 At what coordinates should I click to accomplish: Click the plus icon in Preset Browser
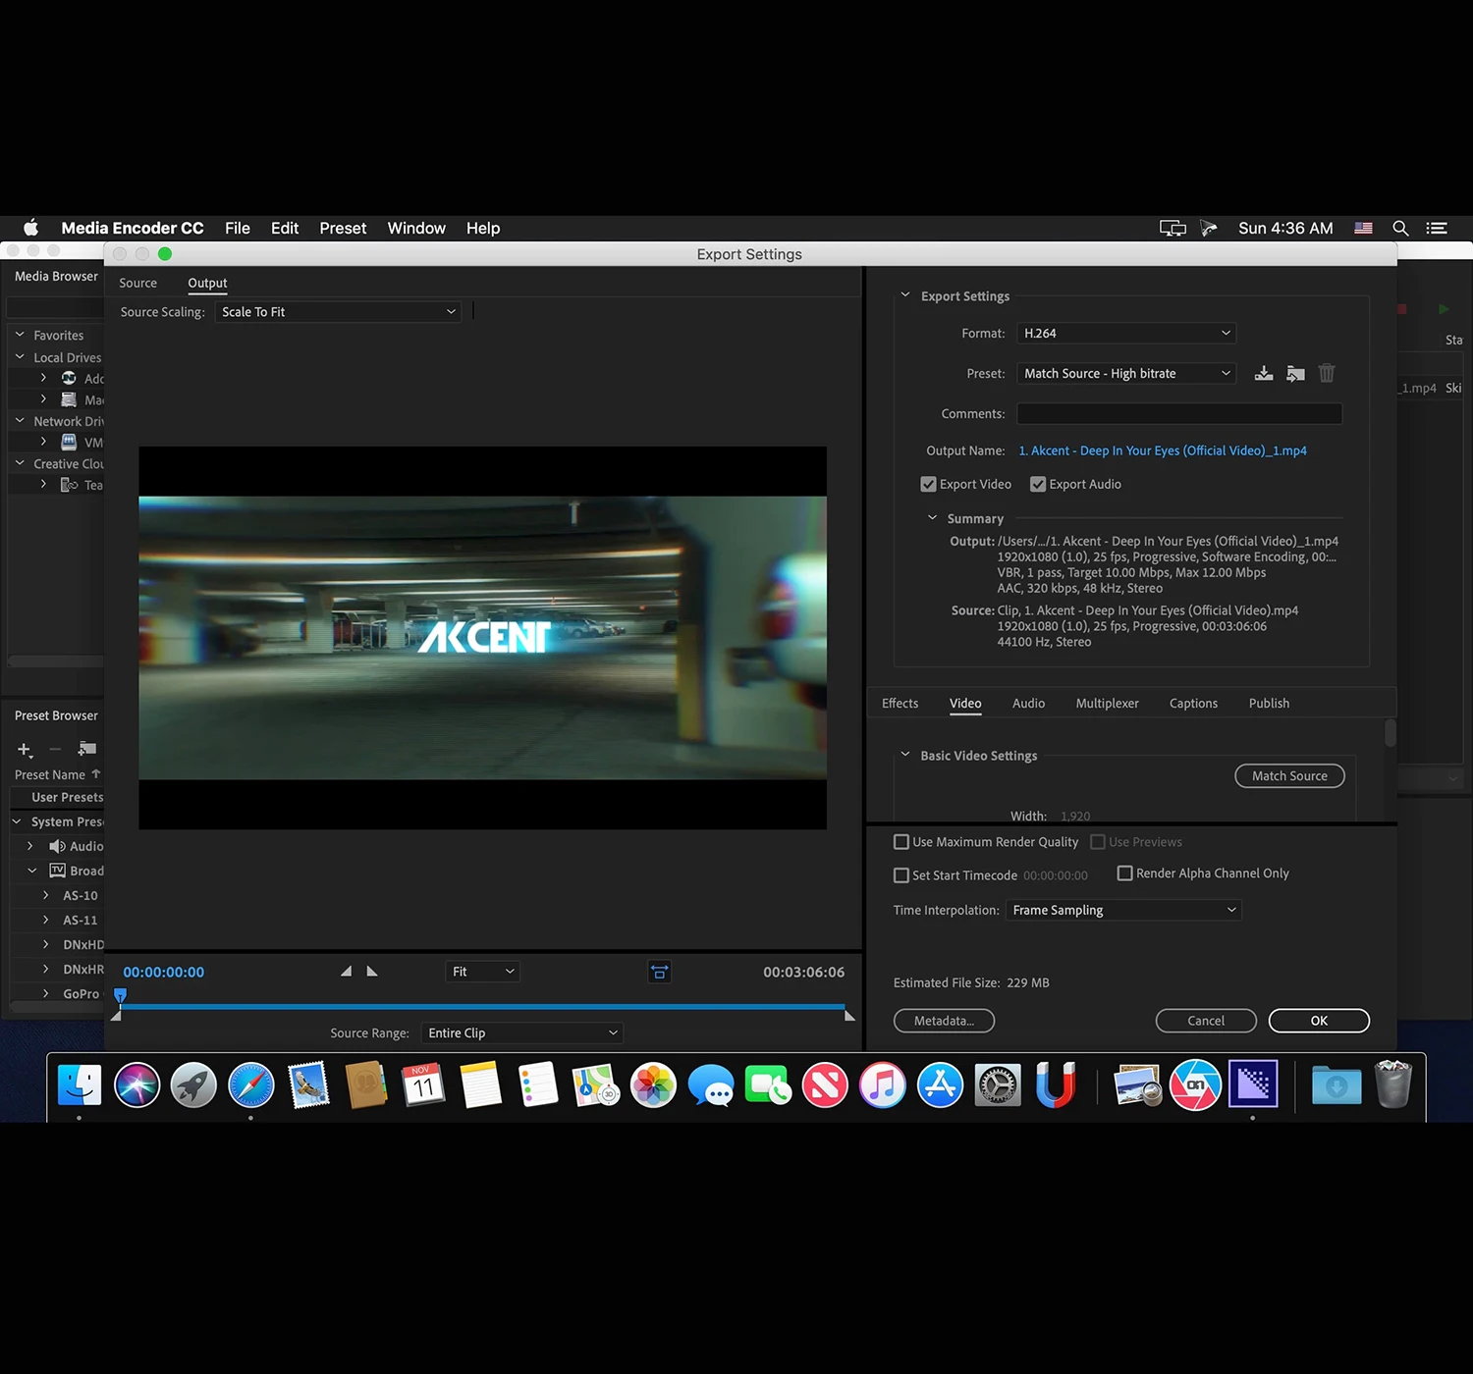click(25, 749)
